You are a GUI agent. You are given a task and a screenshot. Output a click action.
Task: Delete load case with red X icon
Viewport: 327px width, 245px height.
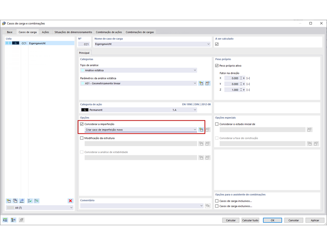coord(70,201)
